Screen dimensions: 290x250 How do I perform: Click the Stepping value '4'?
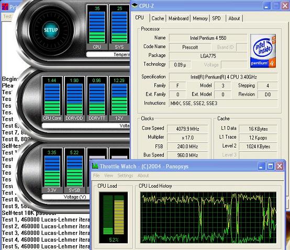267,86
